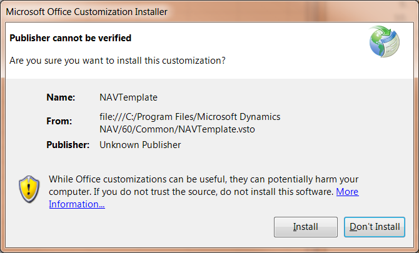The width and height of the screenshot is (419, 253).
Task: Click the 'Information...' part of the link
Action: [x=77, y=204]
